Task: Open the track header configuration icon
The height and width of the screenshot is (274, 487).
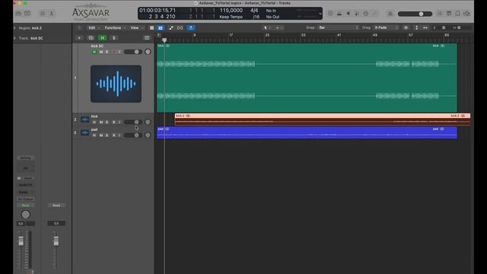Action: (147, 38)
